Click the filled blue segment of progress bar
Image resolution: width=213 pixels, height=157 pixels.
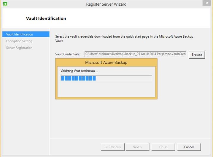78,78
